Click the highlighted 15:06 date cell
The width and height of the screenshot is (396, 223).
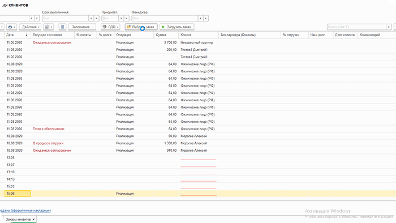tap(18, 194)
